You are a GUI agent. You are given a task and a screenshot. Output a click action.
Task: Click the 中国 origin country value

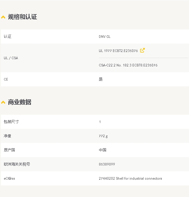tap(103, 150)
